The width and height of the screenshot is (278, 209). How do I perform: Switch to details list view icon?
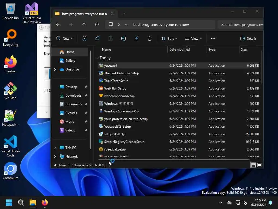[253, 165]
